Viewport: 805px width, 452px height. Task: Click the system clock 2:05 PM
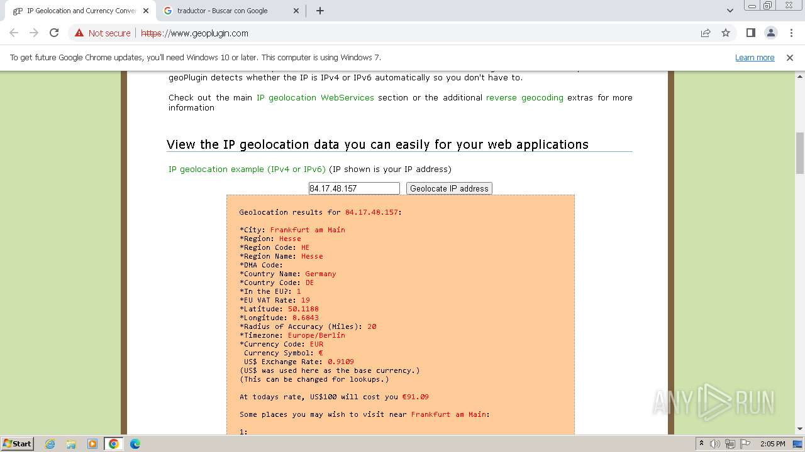[x=772, y=444]
